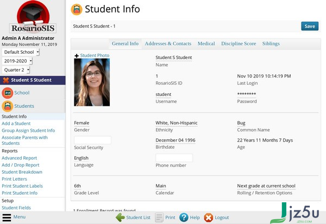Click the Student Info header icon
This screenshot has width=326, height=224.
pos(77,10)
